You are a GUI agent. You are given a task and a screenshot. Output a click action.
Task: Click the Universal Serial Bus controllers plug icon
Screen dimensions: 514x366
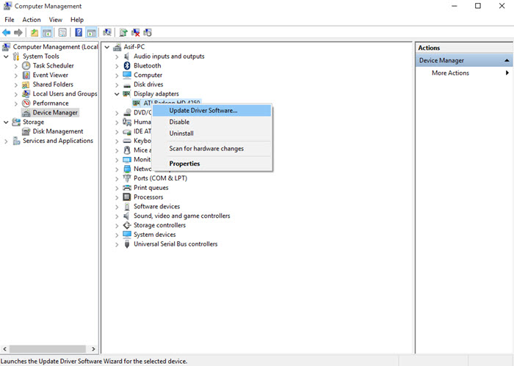127,244
